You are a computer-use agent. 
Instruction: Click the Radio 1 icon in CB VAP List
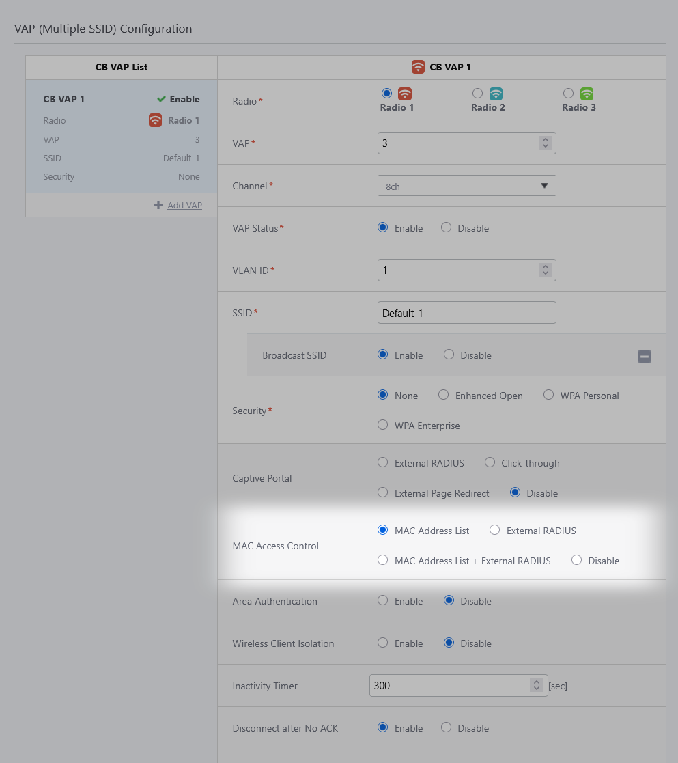coord(155,120)
